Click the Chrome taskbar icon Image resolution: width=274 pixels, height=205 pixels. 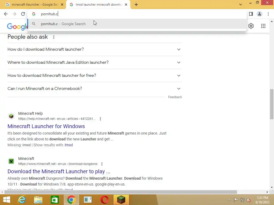(x=71, y=200)
